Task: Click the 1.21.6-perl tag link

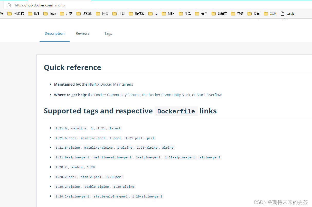Action: 66,138
